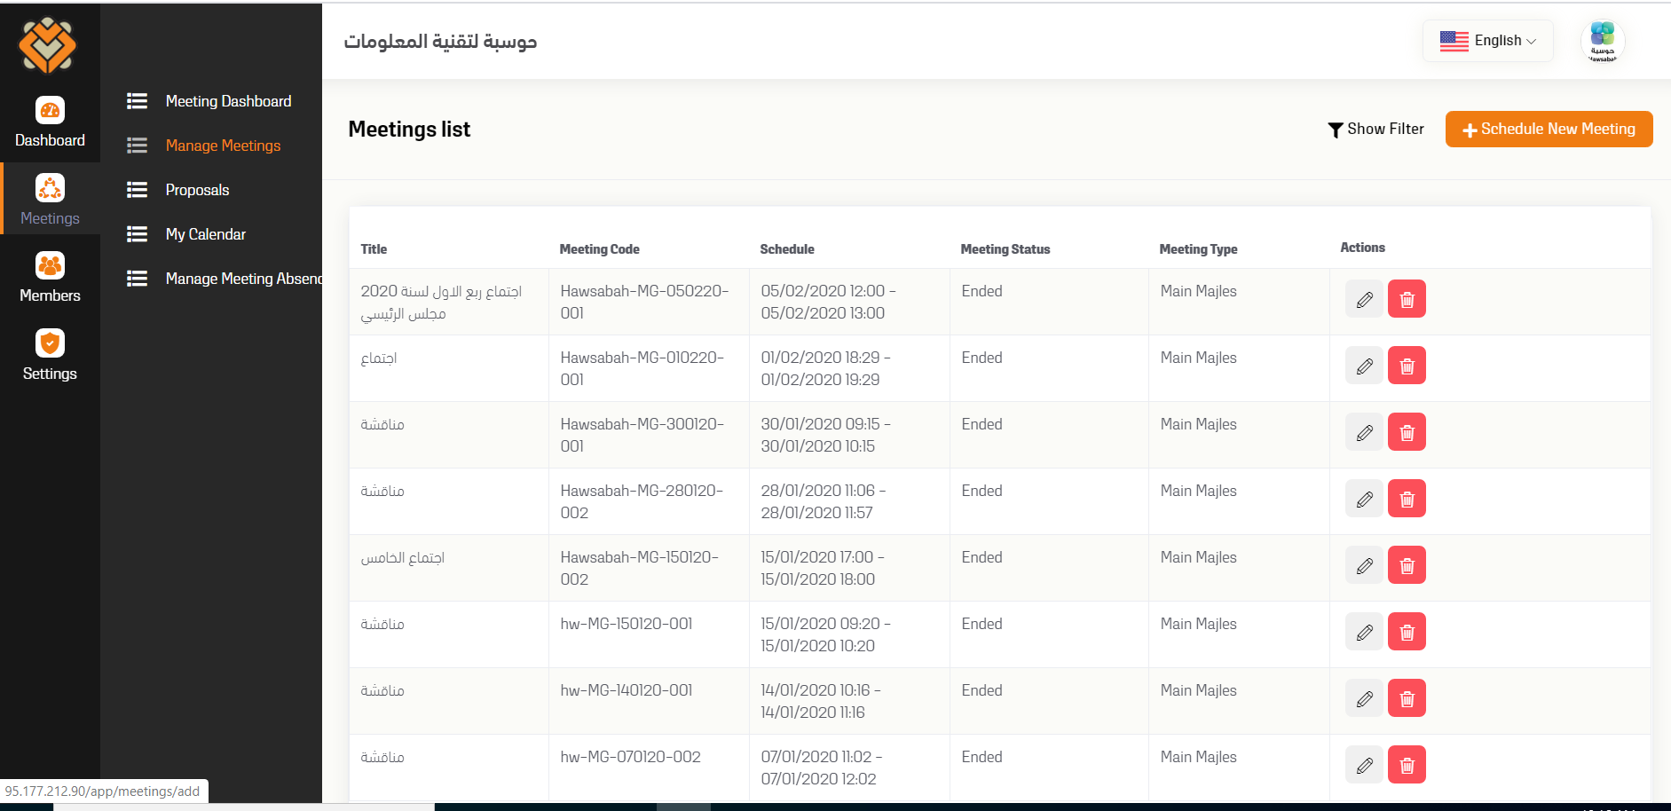Viewport: 1671px width, 811px height.
Task: Click the user profile avatar
Action: (x=1602, y=41)
